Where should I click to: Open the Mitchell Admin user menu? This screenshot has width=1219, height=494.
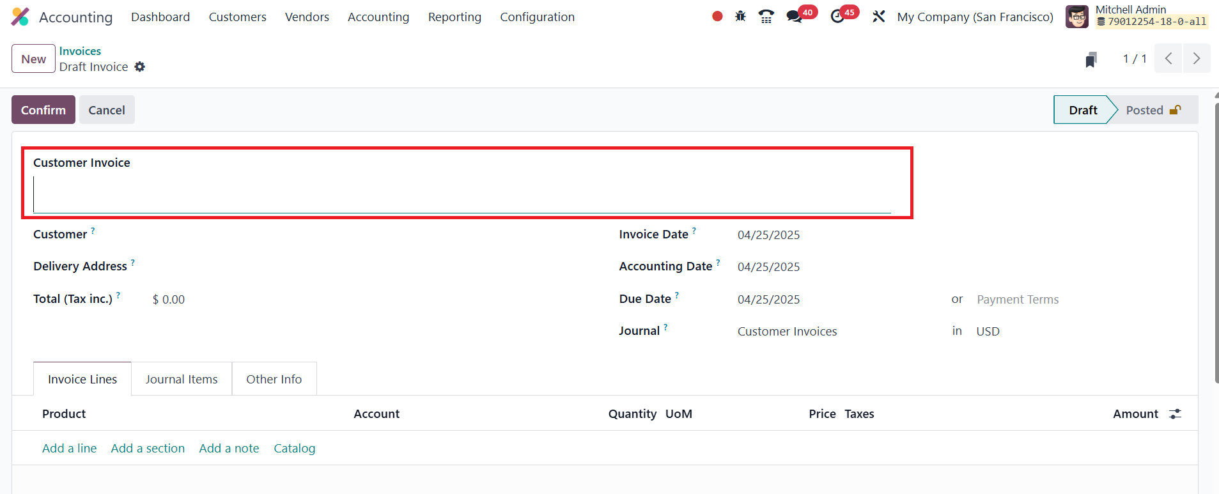[1138, 17]
